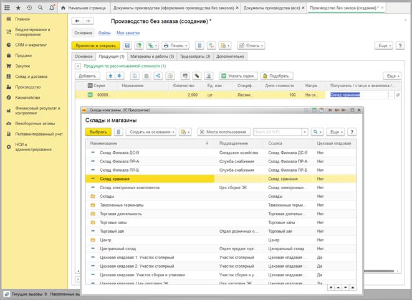Screen dimensions: 412x300
Task: Click the notifications bell icon
Action: click(x=52, y=8)
